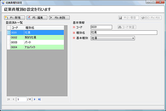
Task: Click the current page number field
Action: tap(22, 99)
